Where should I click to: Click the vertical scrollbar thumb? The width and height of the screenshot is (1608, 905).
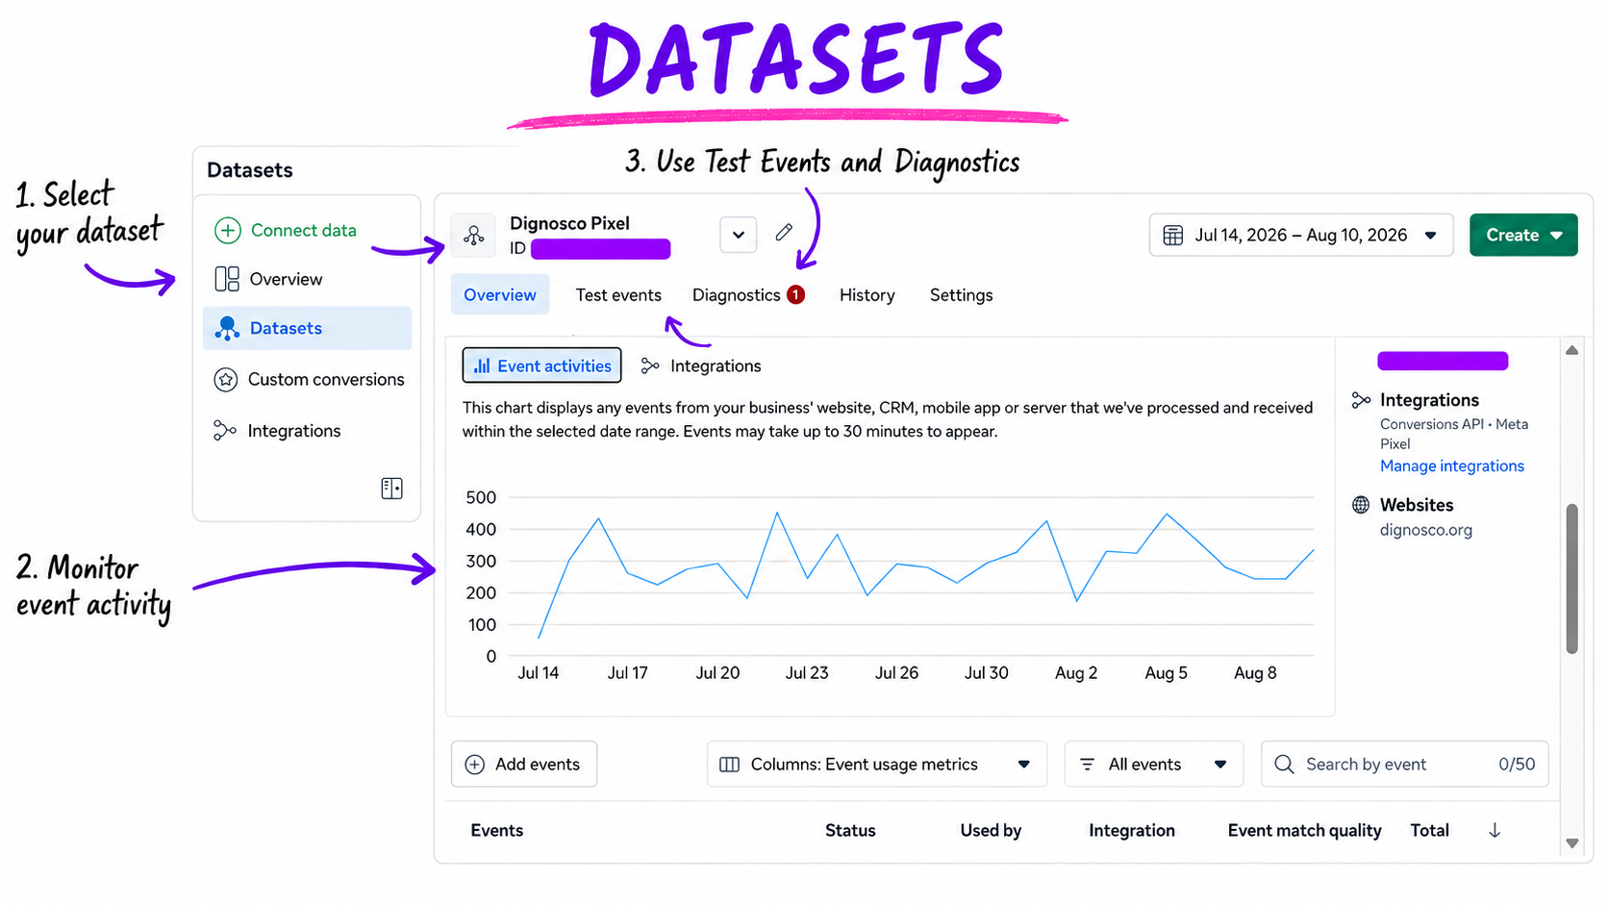click(x=1572, y=578)
